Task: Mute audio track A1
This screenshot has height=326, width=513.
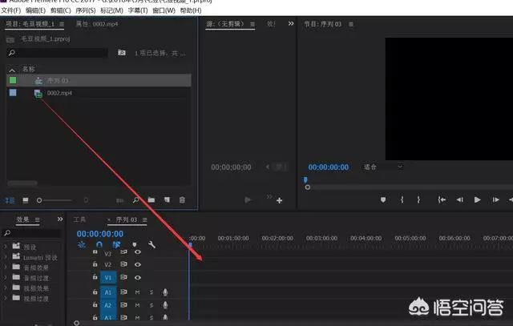Action: point(137,292)
